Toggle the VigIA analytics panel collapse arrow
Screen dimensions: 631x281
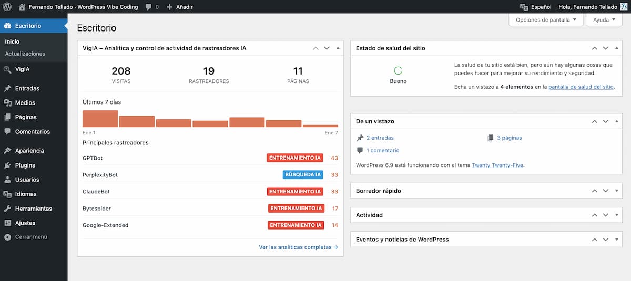338,48
